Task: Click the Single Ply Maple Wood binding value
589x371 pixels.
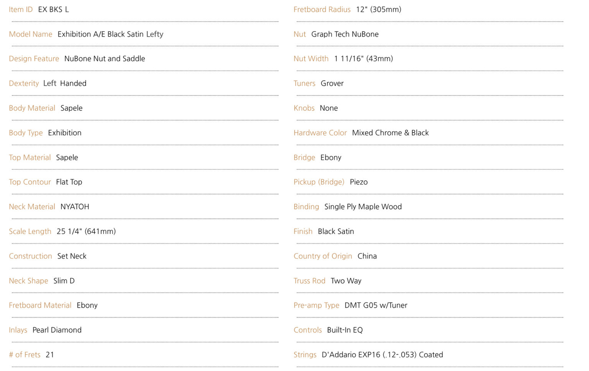Action: [363, 207]
